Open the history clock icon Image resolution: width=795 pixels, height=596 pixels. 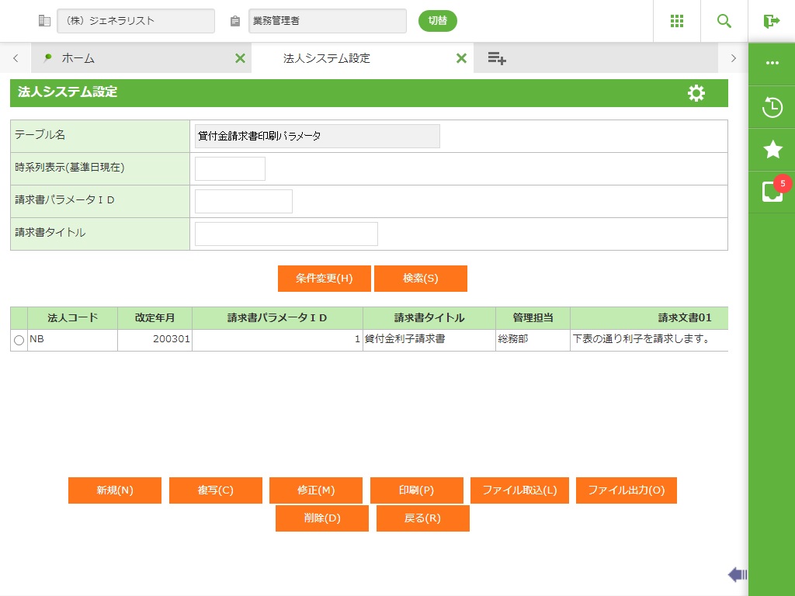tap(772, 107)
